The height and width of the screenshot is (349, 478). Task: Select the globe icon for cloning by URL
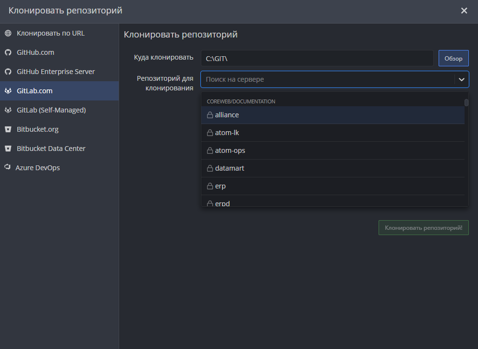pos(7,33)
